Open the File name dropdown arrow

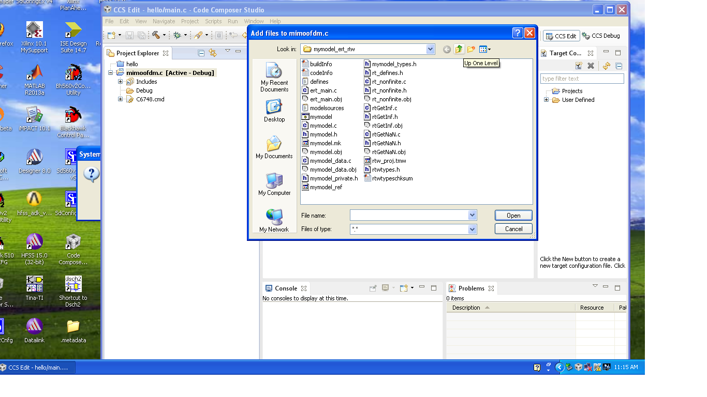click(472, 215)
